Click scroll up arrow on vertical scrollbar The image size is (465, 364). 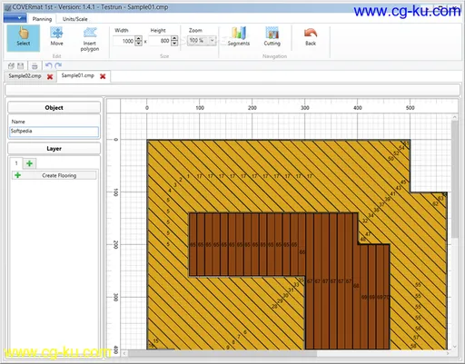[454, 117]
